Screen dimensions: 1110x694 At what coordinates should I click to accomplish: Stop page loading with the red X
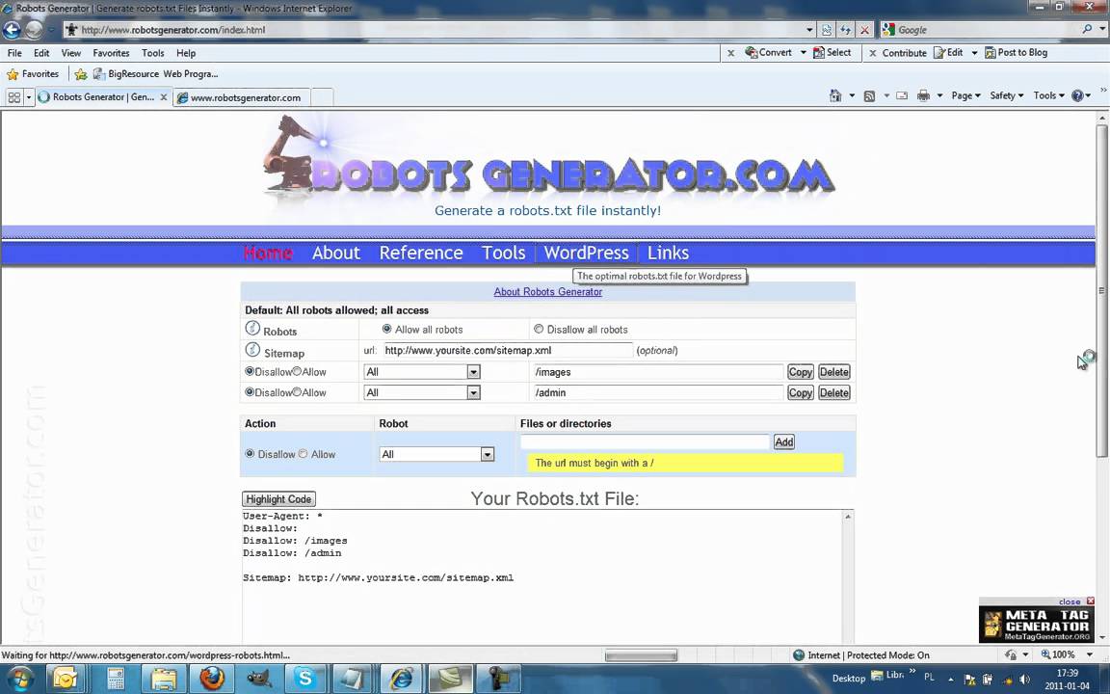pyautogui.click(x=864, y=30)
